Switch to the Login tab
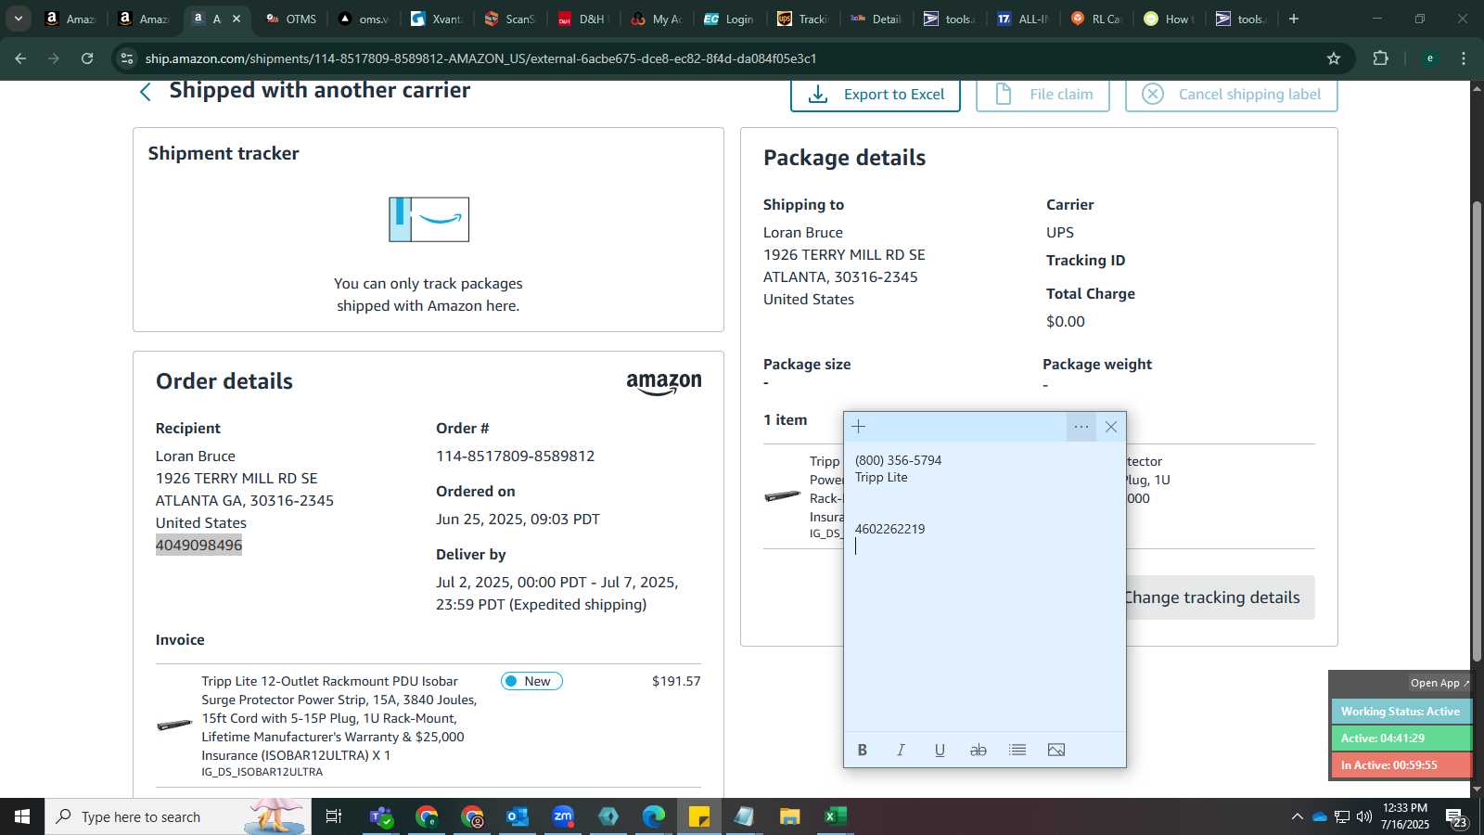 pyautogui.click(x=729, y=19)
